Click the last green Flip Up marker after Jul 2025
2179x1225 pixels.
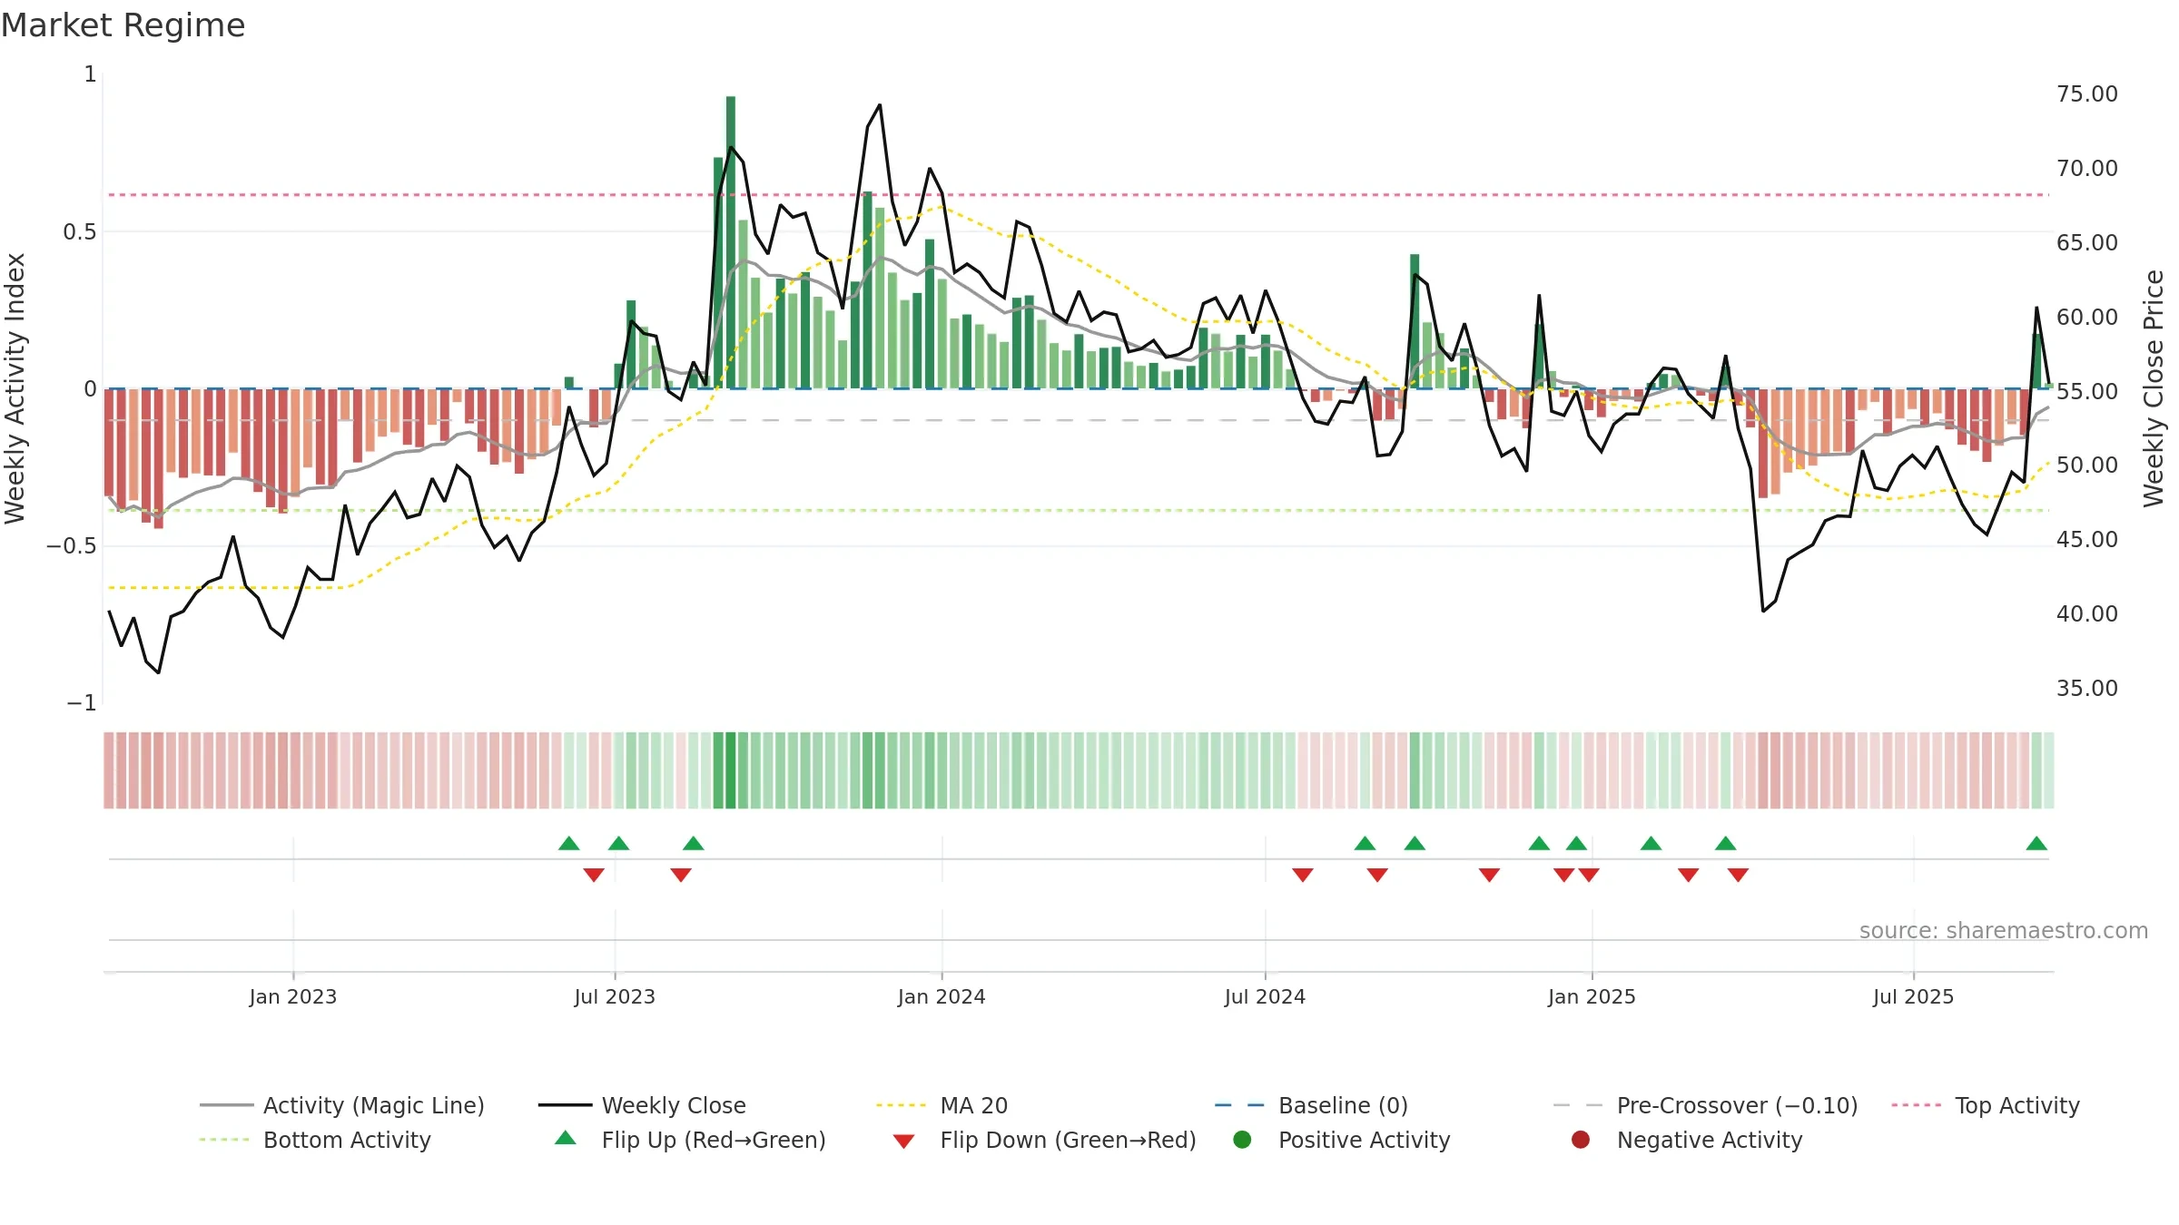click(2036, 844)
